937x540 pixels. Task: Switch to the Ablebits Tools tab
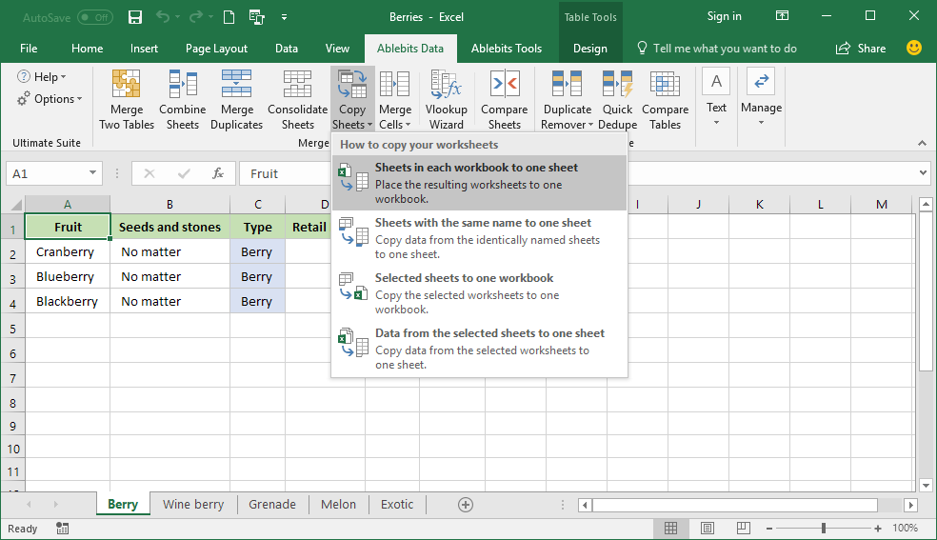[507, 49]
